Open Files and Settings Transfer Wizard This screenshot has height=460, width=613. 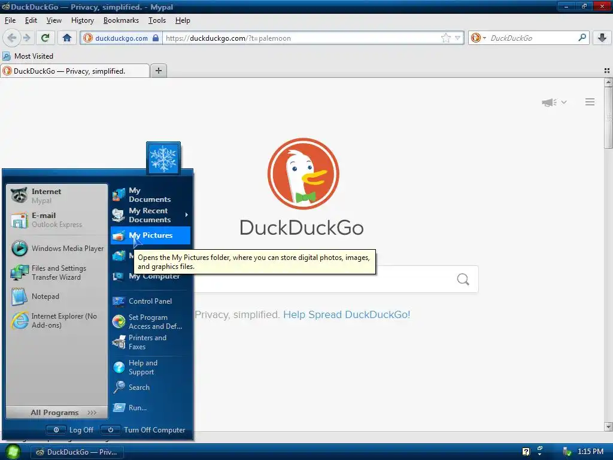click(x=57, y=273)
